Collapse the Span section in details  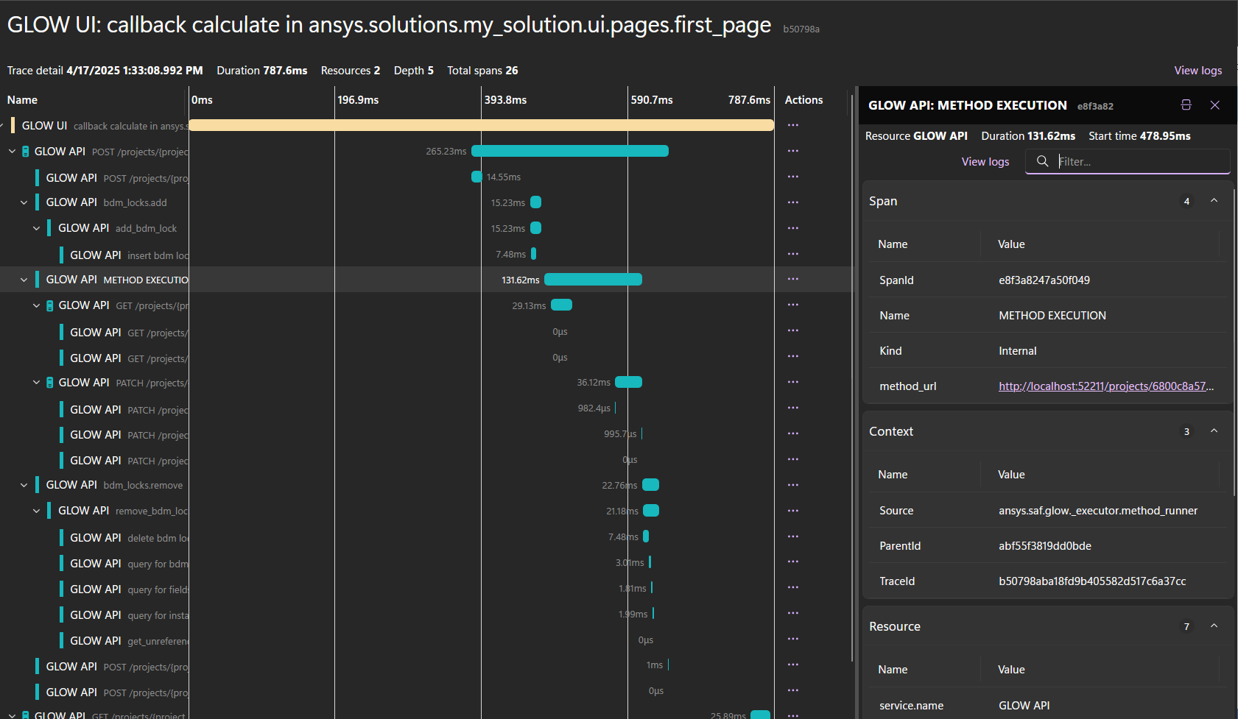(x=1214, y=201)
